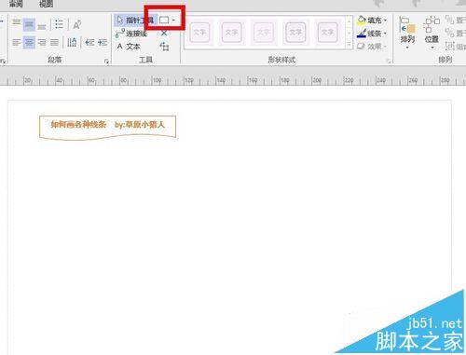Viewport: 466px width, 355px height.
Task: Open the 线条 line dropdown
Action: point(372,34)
